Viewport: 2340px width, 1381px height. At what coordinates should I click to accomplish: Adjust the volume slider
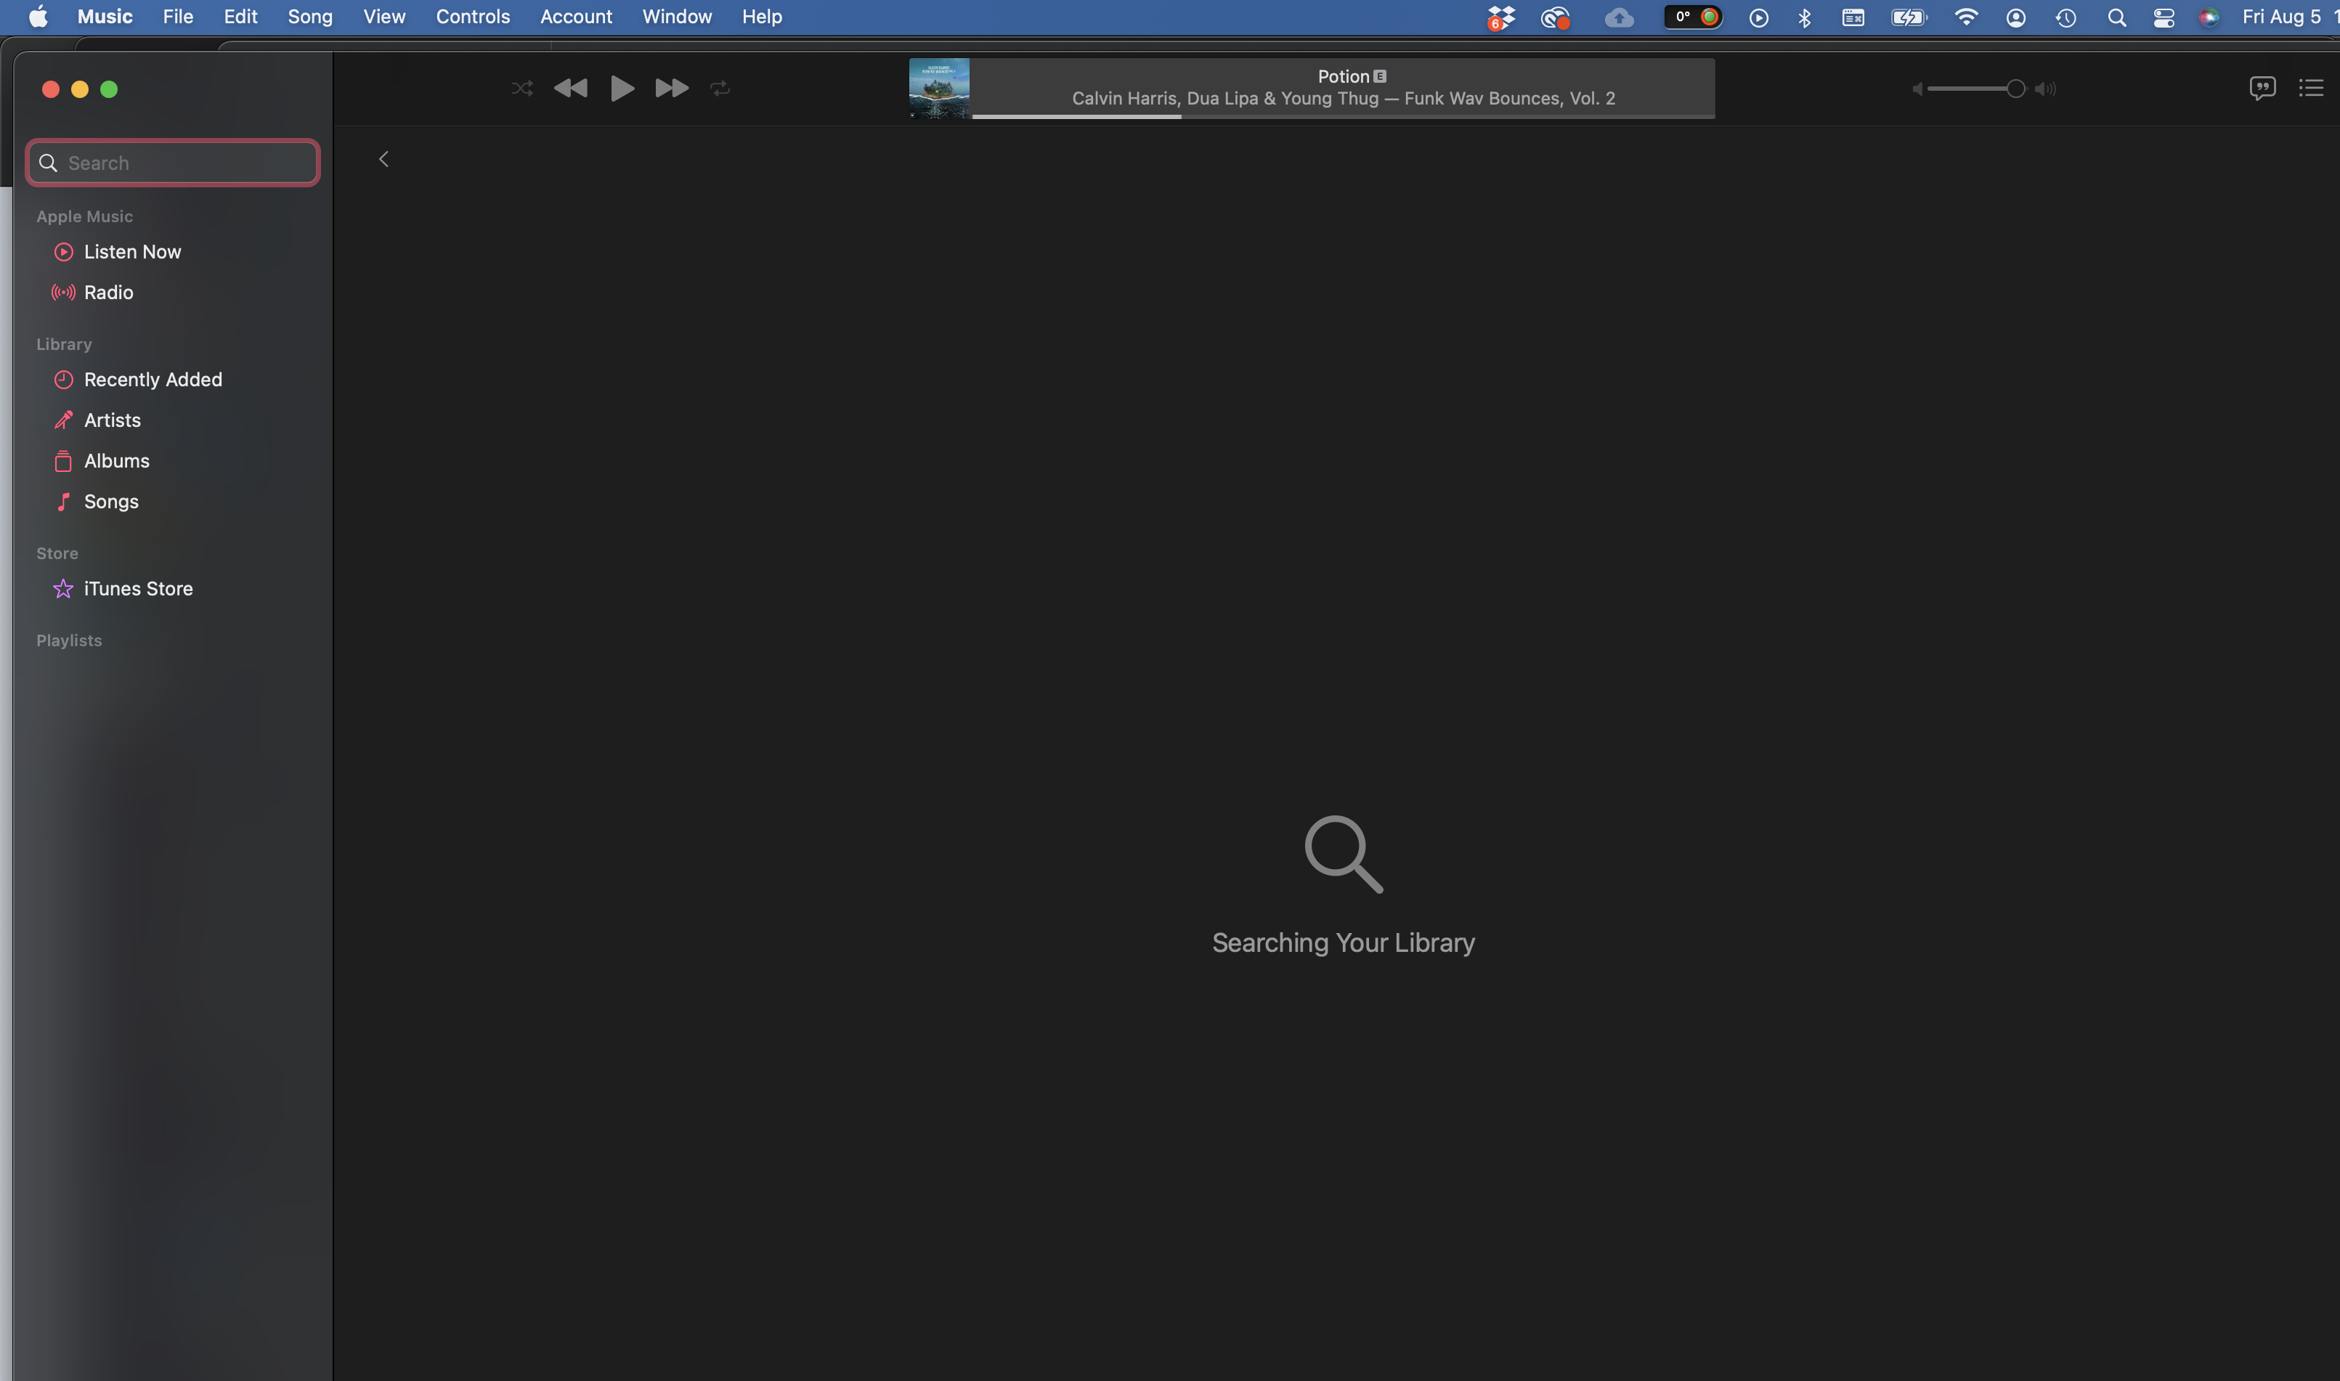tap(1973, 89)
